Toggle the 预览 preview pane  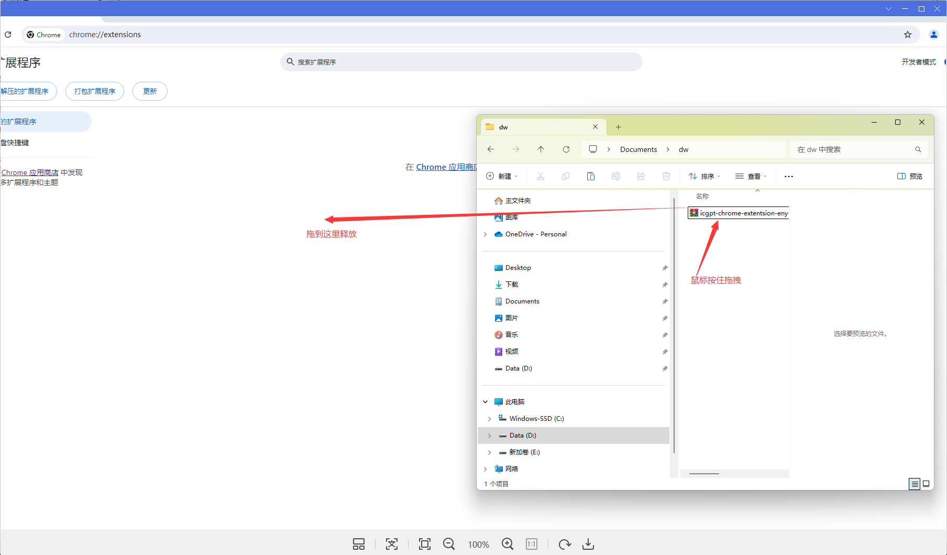910,176
